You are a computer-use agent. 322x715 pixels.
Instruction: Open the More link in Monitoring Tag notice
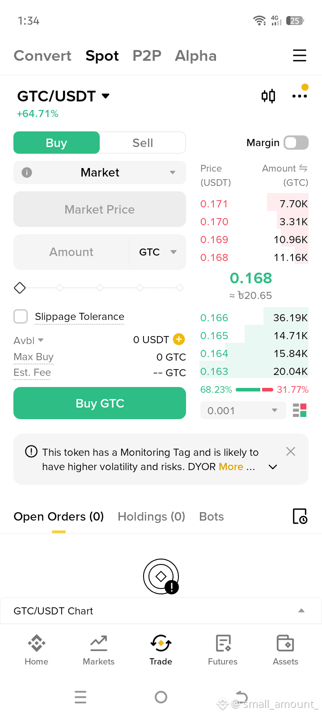pyautogui.click(x=231, y=467)
